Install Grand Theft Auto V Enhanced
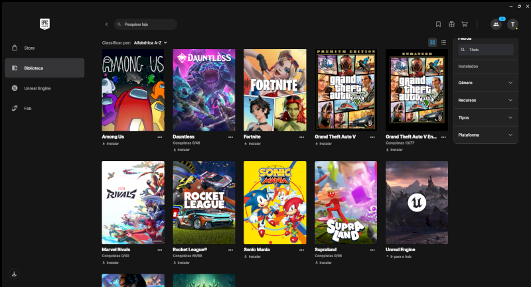 (x=394, y=150)
